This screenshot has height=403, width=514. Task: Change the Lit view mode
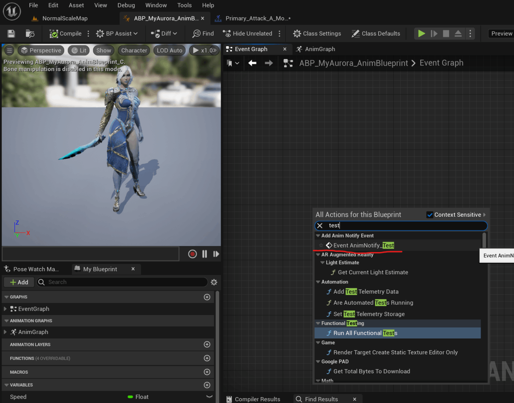coord(79,50)
